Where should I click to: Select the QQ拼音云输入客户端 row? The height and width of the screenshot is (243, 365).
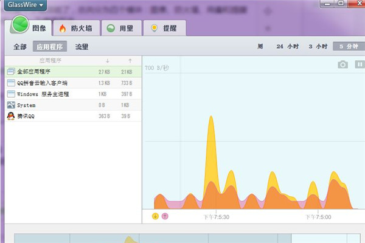[74, 83]
